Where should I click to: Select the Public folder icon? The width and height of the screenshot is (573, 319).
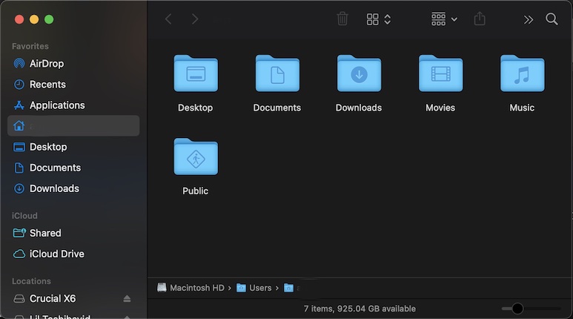tap(196, 157)
